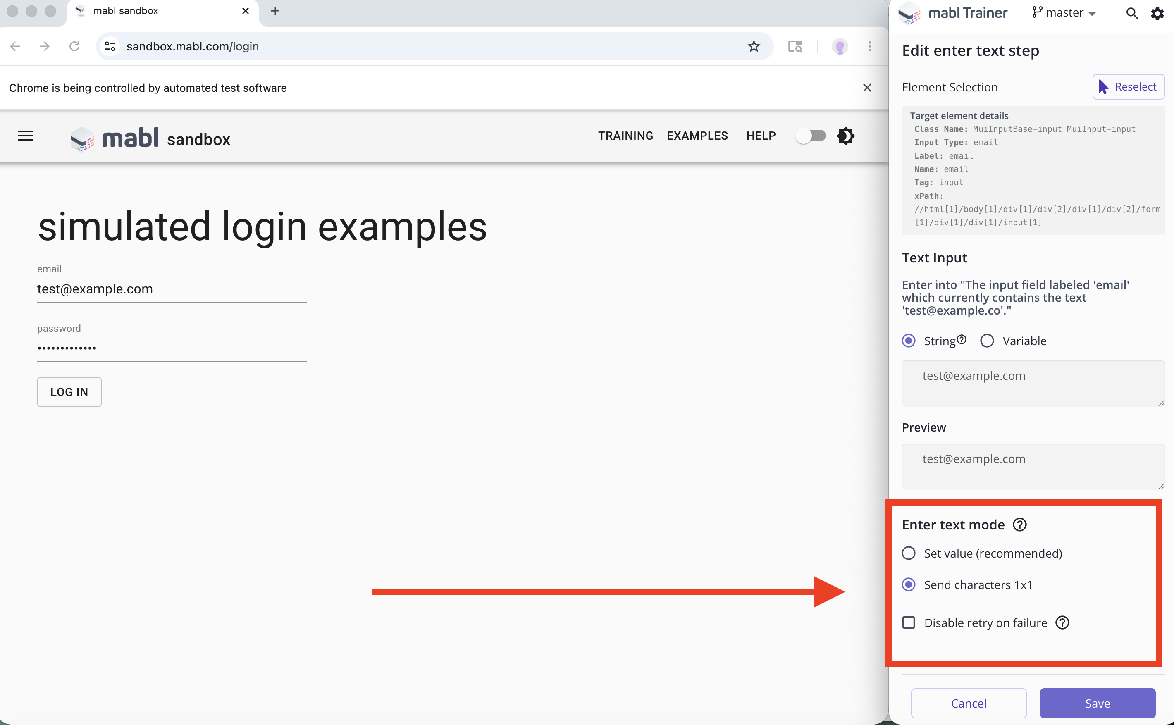Focus the password input field
The width and height of the screenshot is (1174, 725).
pos(172,348)
